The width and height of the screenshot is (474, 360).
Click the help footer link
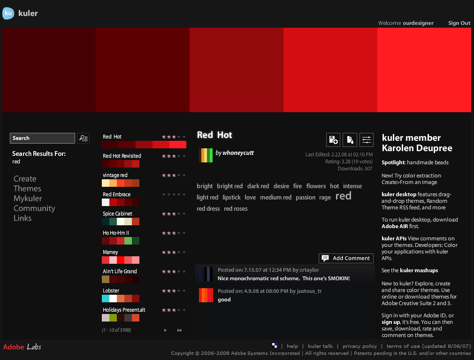(292, 346)
